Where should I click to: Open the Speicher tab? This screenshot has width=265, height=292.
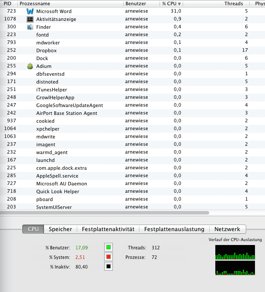[61, 229]
